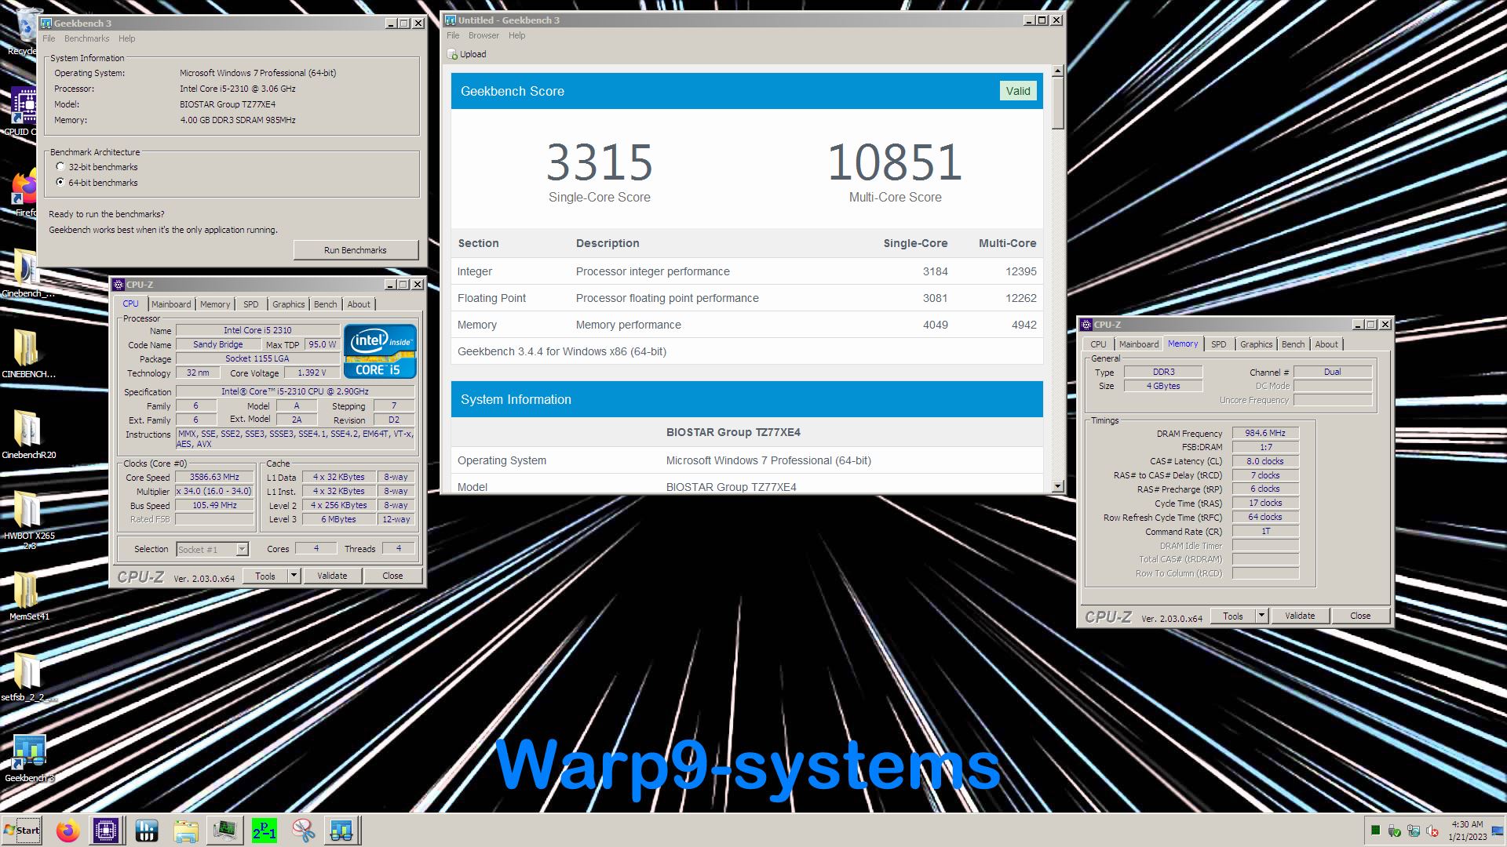Open About tab in left CPU-Z
1507x847 pixels.
tap(359, 304)
